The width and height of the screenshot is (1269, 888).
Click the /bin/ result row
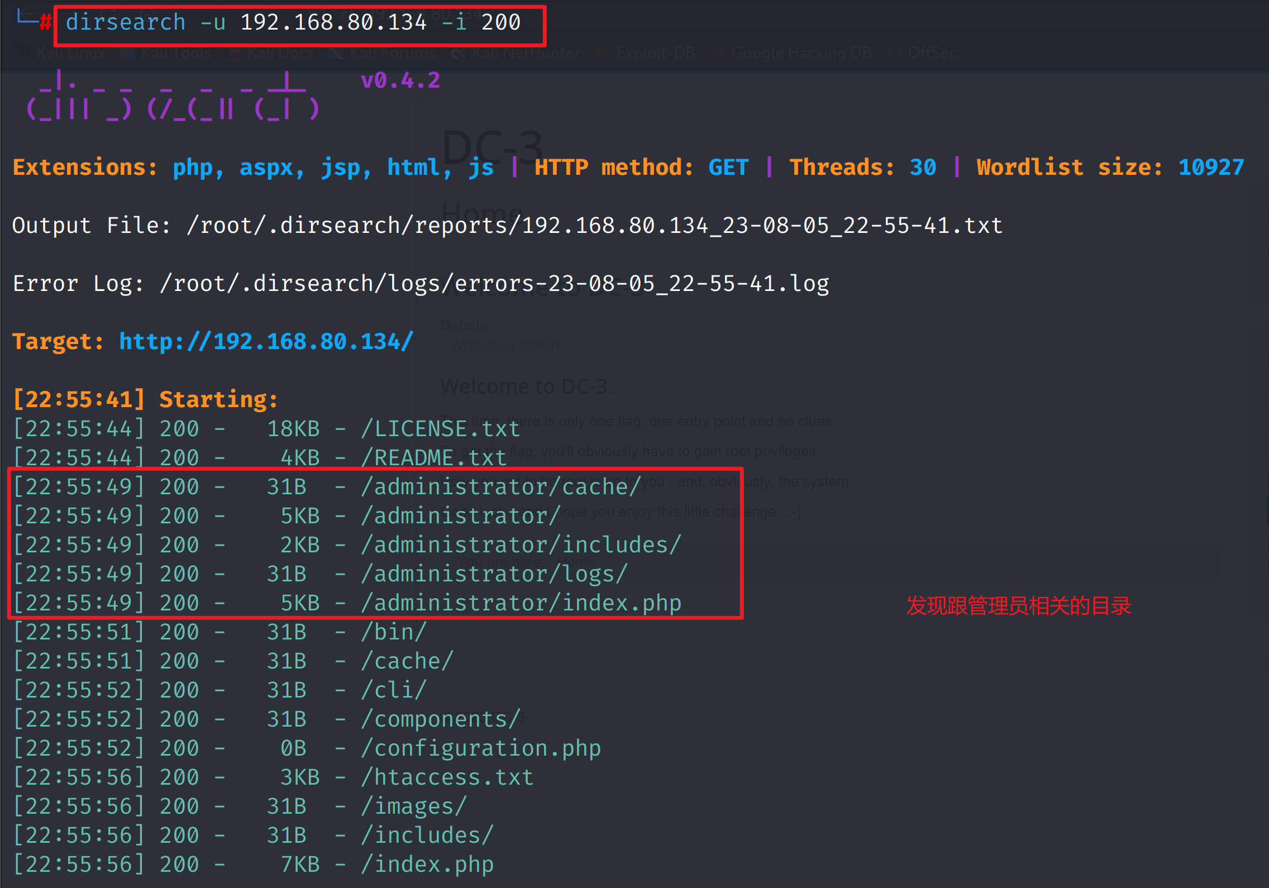[x=220, y=632]
